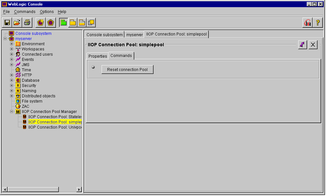Click the File system tree icon
The height and width of the screenshot is (196, 326).
[x=18, y=101]
